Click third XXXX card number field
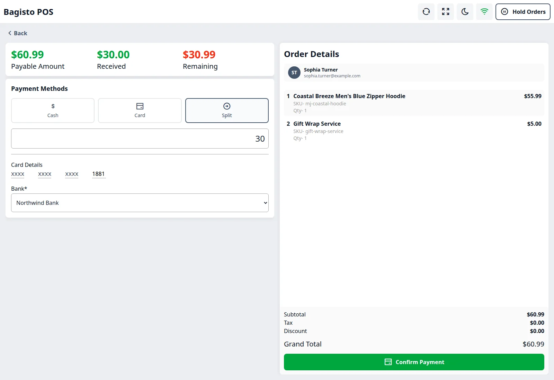 point(72,174)
